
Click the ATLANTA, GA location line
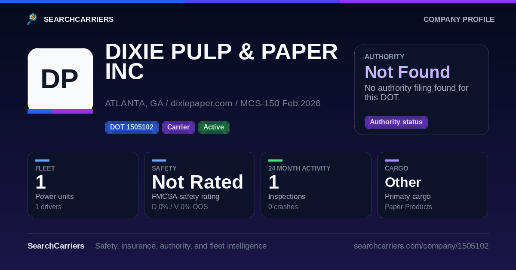coord(213,103)
